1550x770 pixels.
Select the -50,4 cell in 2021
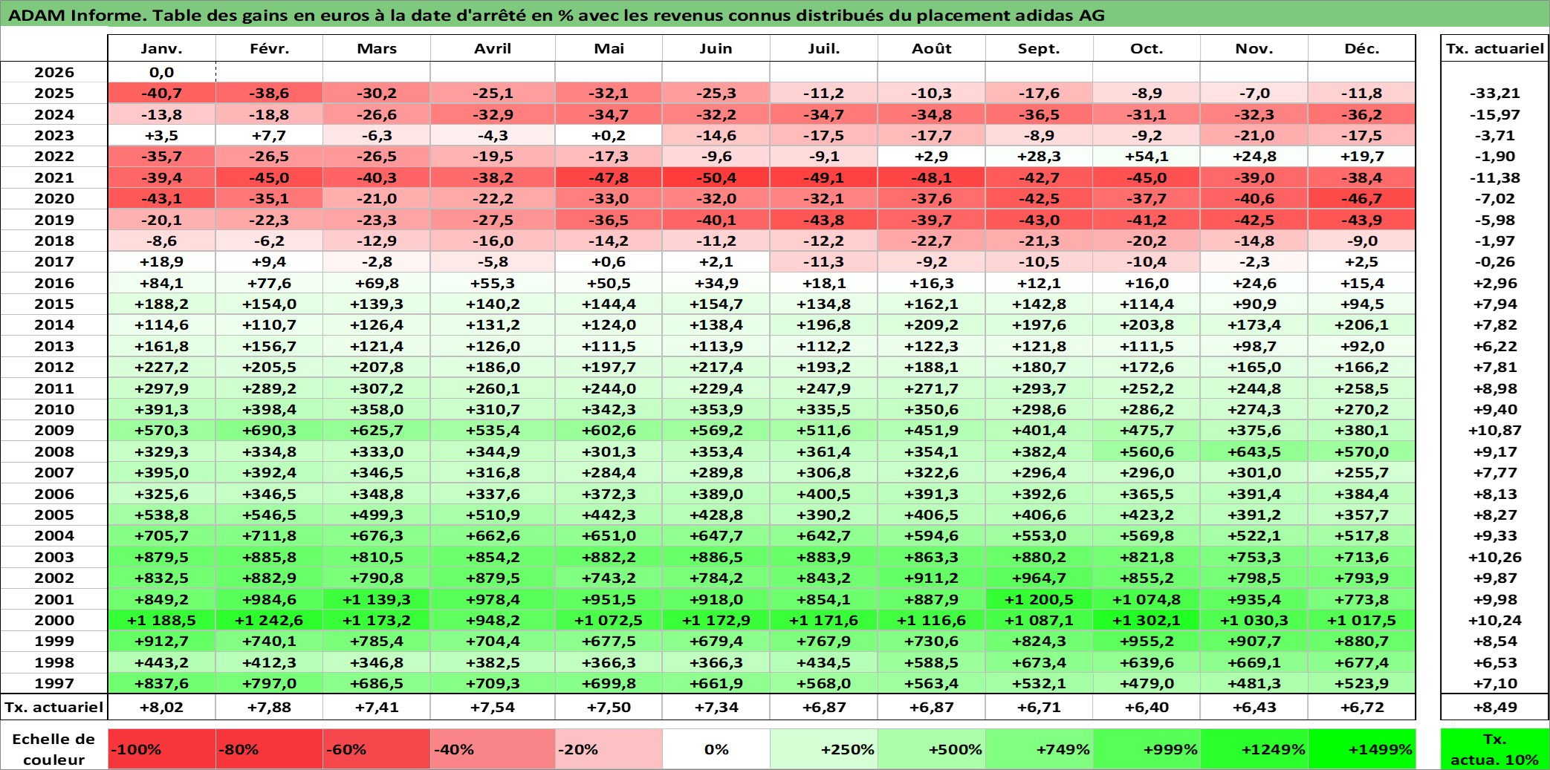tap(716, 177)
